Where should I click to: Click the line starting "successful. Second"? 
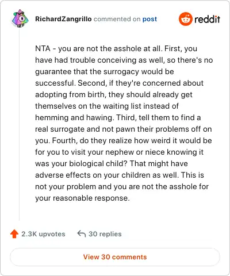point(119,83)
